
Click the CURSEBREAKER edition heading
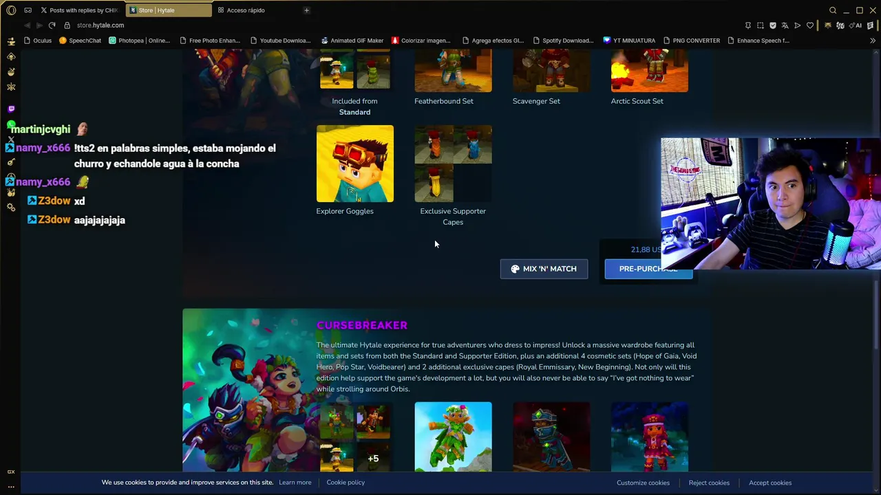click(x=362, y=325)
